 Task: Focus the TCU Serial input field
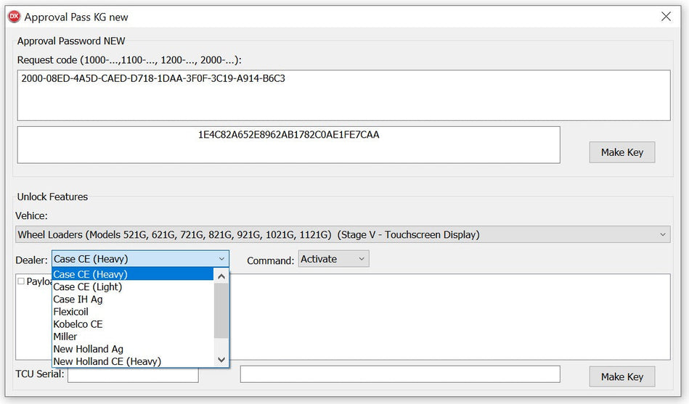coord(133,375)
